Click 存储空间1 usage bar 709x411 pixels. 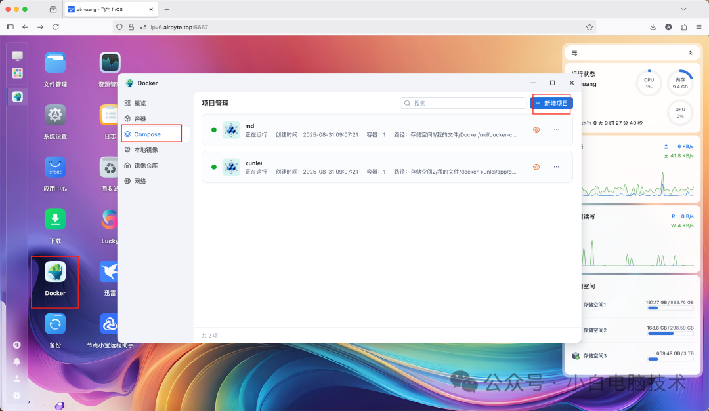[670, 308]
